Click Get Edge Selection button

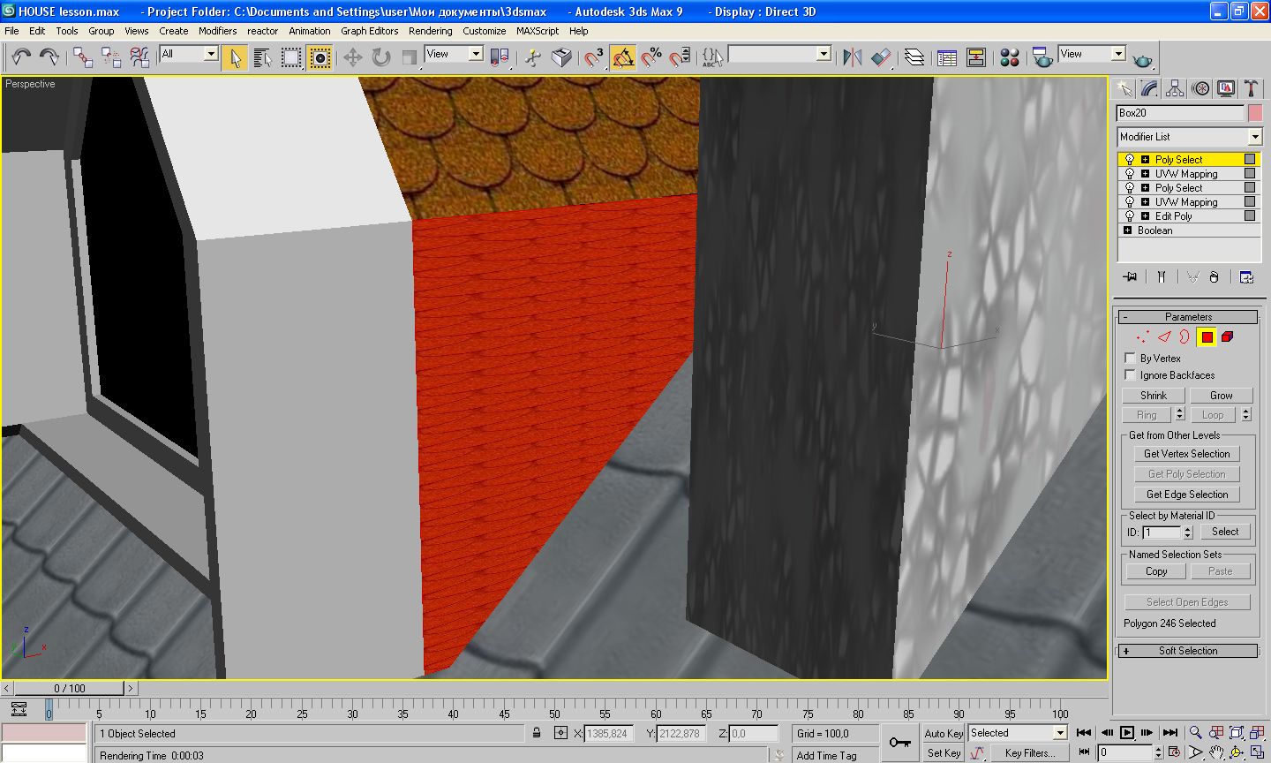tap(1187, 495)
